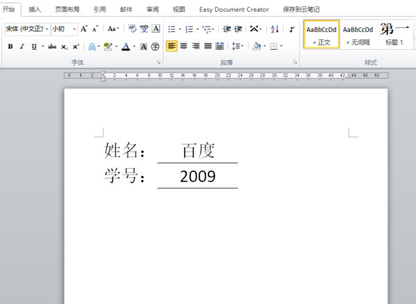Expand the Numbering library arrow
The width and height of the screenshot is (416, 304).
(x=198, y=29)
